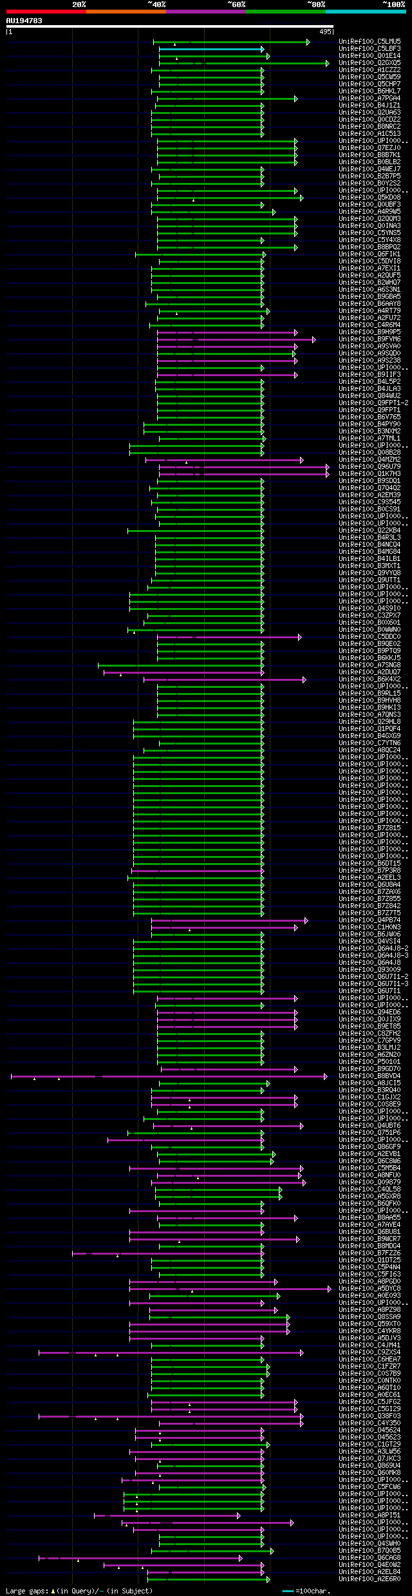
Task: Open hit UniRef100_Q1K7H3
Action: [x=370, y=474]
